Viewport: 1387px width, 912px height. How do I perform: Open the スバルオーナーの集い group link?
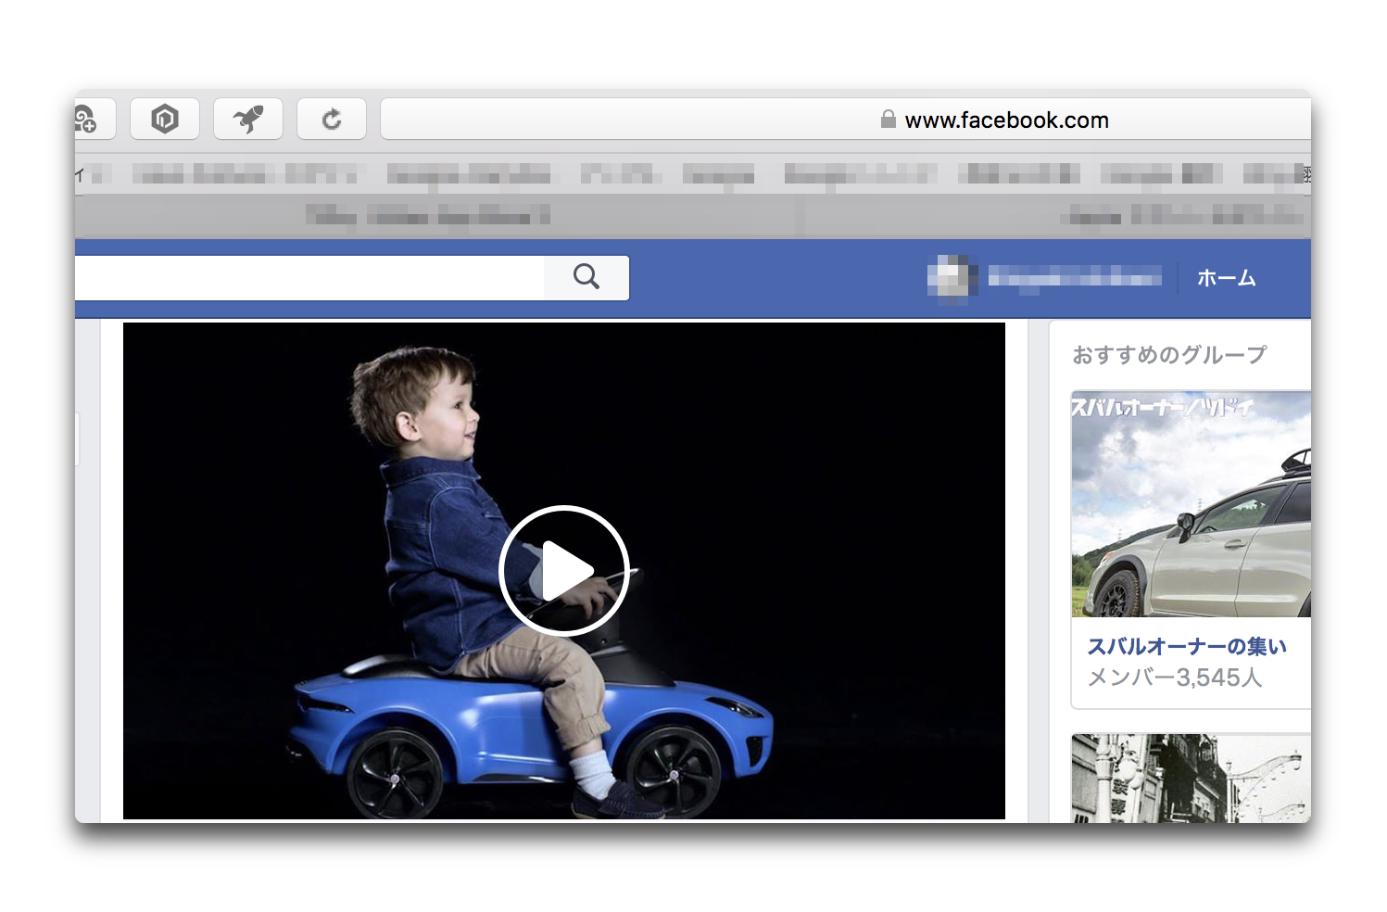click(x=1187, y=646)
